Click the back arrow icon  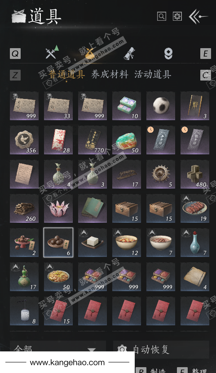[198, 16]
